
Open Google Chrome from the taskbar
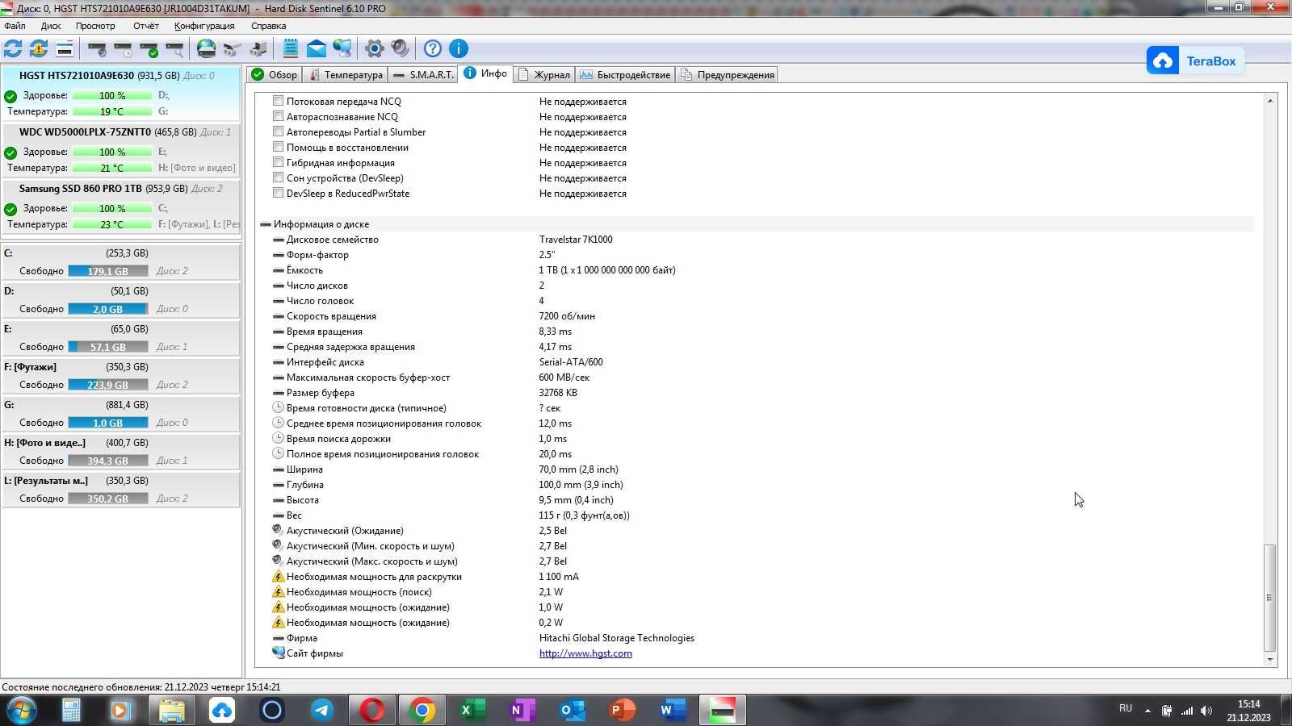click(x=422, y=710)
